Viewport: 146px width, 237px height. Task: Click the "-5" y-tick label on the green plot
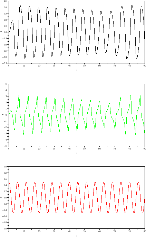tap(6, 146)
